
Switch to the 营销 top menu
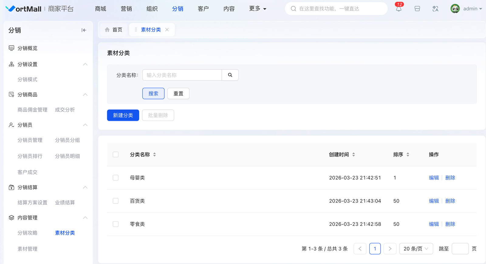[x=126, y=9]
